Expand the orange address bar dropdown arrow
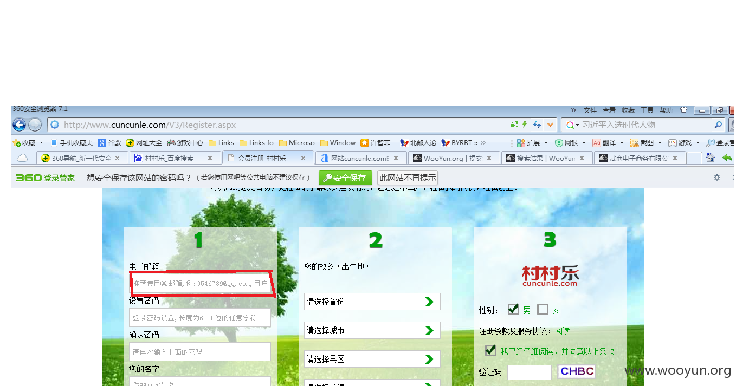This screenshot has height=386, width=736. click(551, 125)
